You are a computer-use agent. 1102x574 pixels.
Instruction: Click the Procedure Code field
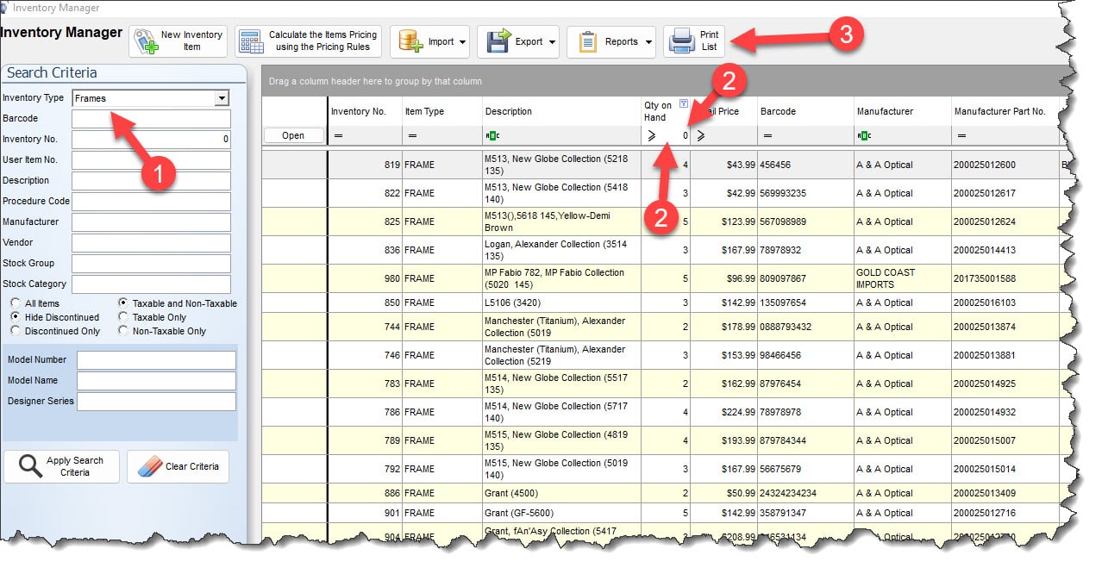(x=151, y=202)
